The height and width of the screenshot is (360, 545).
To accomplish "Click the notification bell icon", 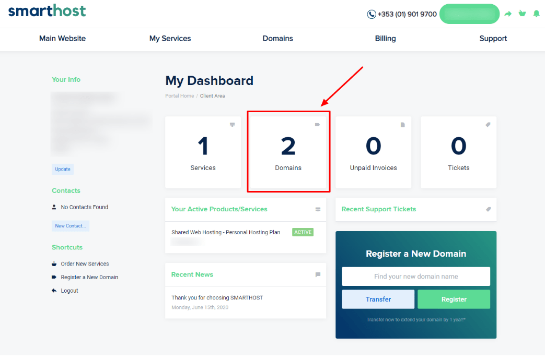I will [536, 14].
